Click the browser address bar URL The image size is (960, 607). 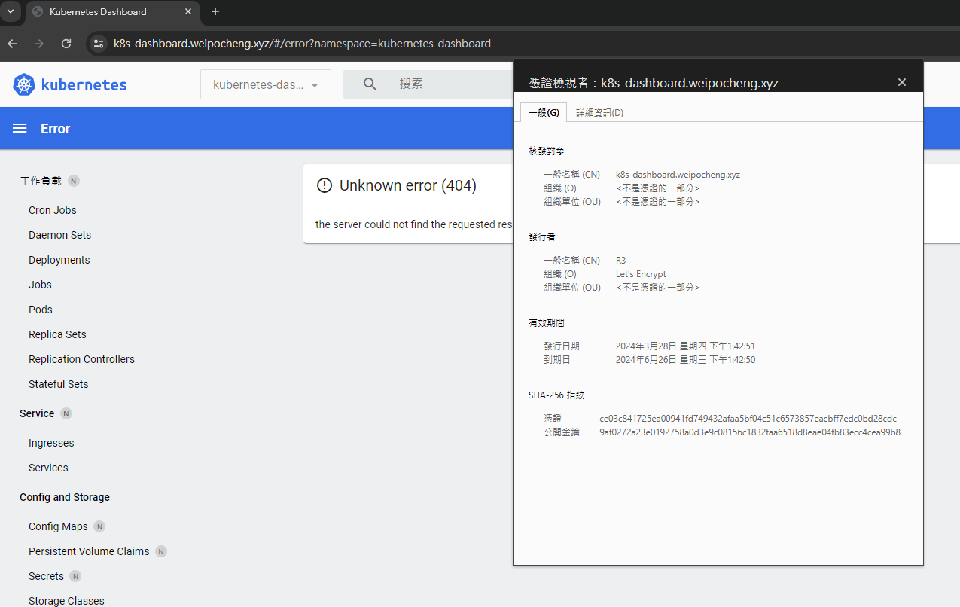pyautogui.click(x=302, y=44)
